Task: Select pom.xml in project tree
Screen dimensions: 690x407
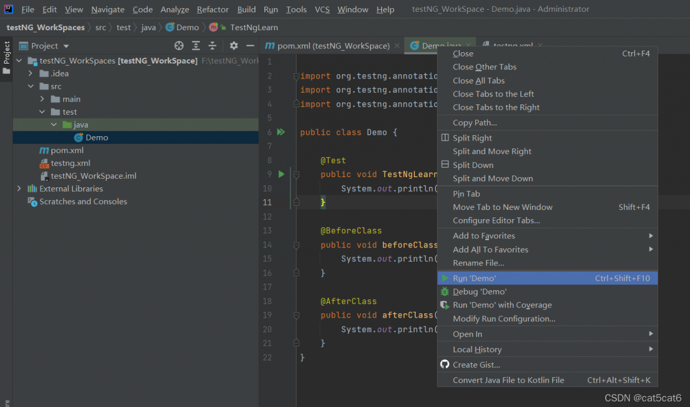Action: [x=67, y=150]
